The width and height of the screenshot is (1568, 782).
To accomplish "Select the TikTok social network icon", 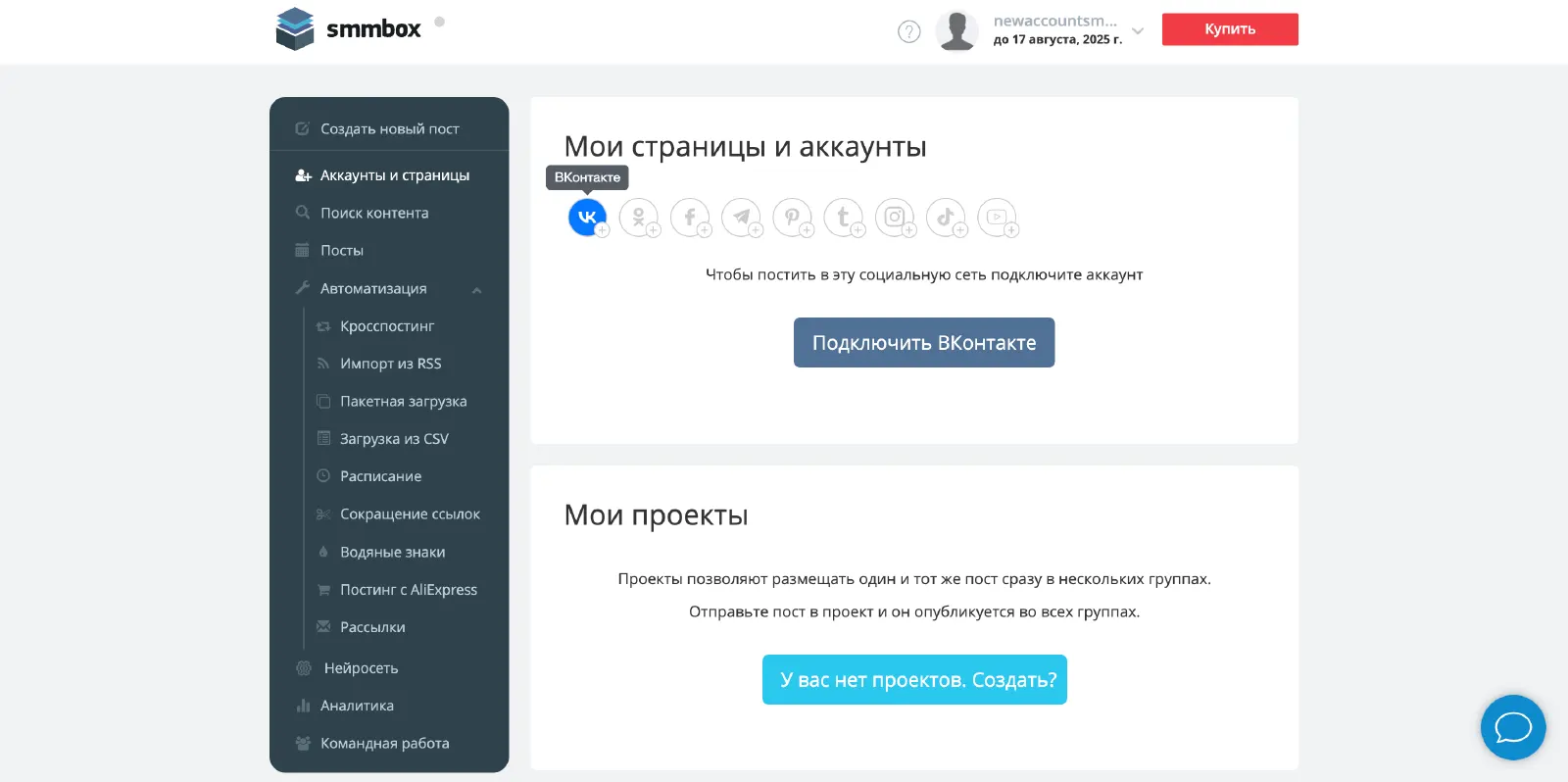I will 946,218.
